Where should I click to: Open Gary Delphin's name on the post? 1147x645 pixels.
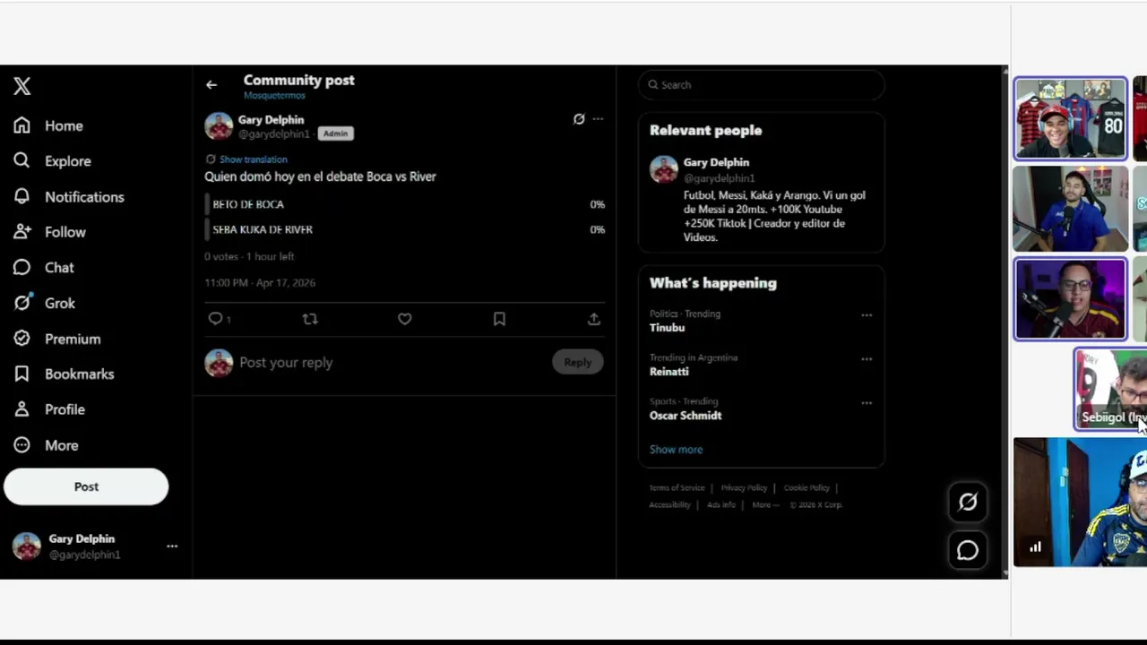271,119
